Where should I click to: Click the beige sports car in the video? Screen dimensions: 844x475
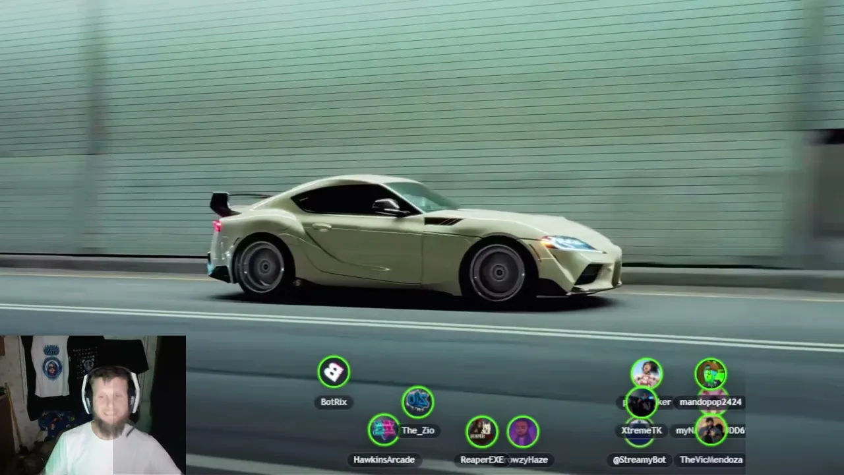coord(415,241)
